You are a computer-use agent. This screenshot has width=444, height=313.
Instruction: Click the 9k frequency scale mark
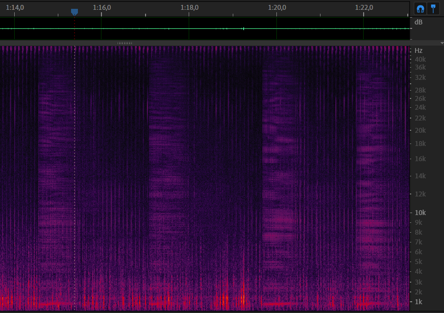pos(419,222)
